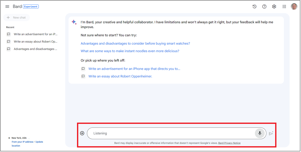Click 'Or pick up where you left off:' text

pyautogui.click(x=103, y=60)
